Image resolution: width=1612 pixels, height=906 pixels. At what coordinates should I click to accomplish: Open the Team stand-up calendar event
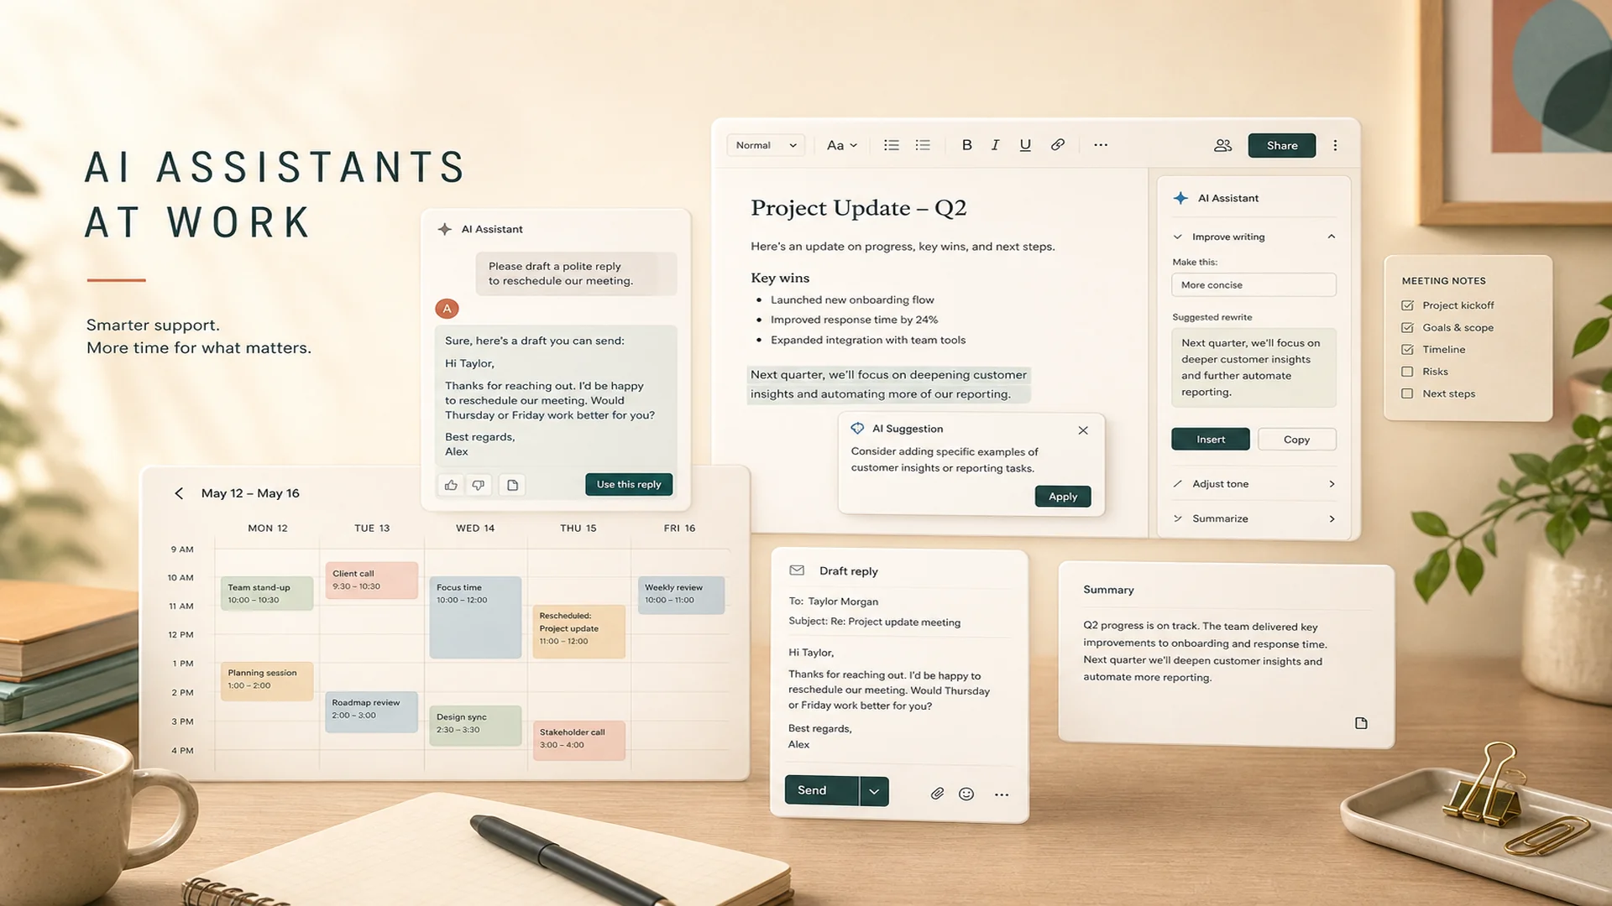point(267,594)
